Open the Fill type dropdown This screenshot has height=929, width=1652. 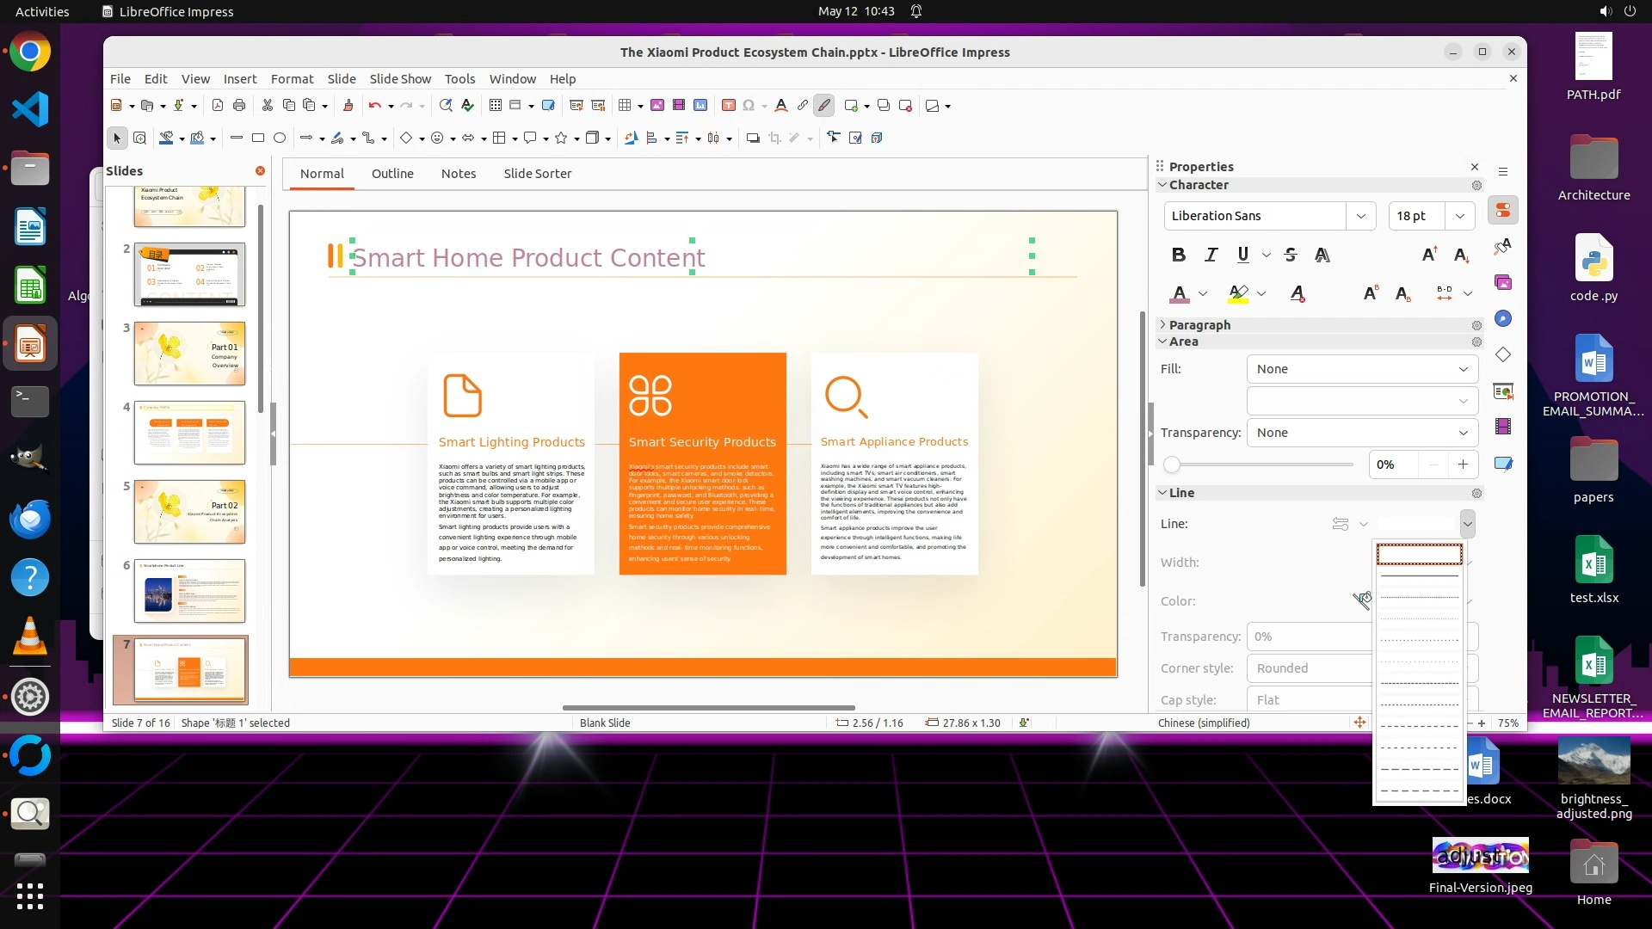1362,369
